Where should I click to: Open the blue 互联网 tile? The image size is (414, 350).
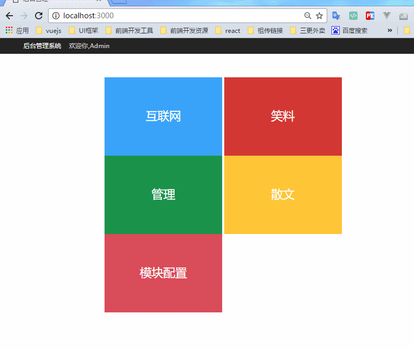point(163,116)
